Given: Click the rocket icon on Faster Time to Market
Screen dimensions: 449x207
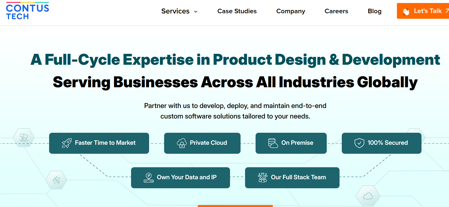Looking at the screenshot, I should tap(67, 143).
